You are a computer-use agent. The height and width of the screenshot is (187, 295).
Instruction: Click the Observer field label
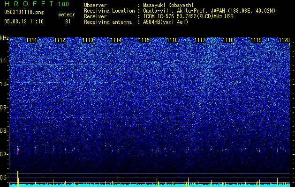95,5
